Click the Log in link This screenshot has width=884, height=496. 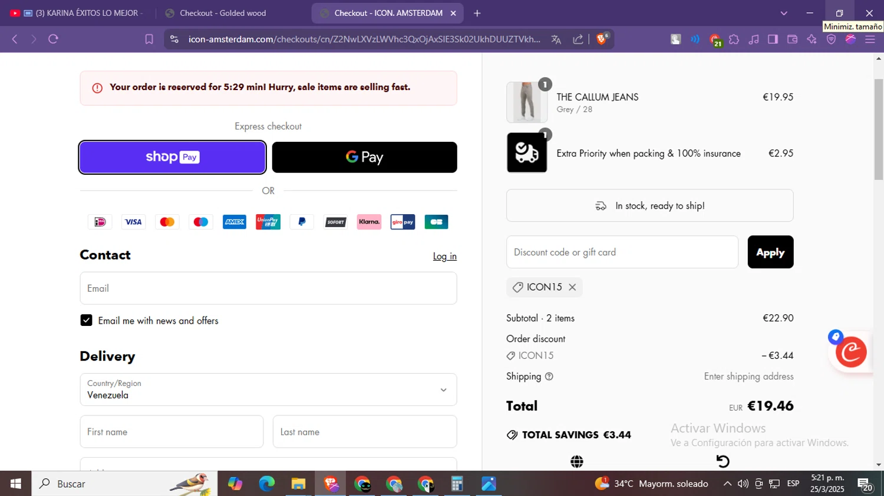click(x=444, y=257)
